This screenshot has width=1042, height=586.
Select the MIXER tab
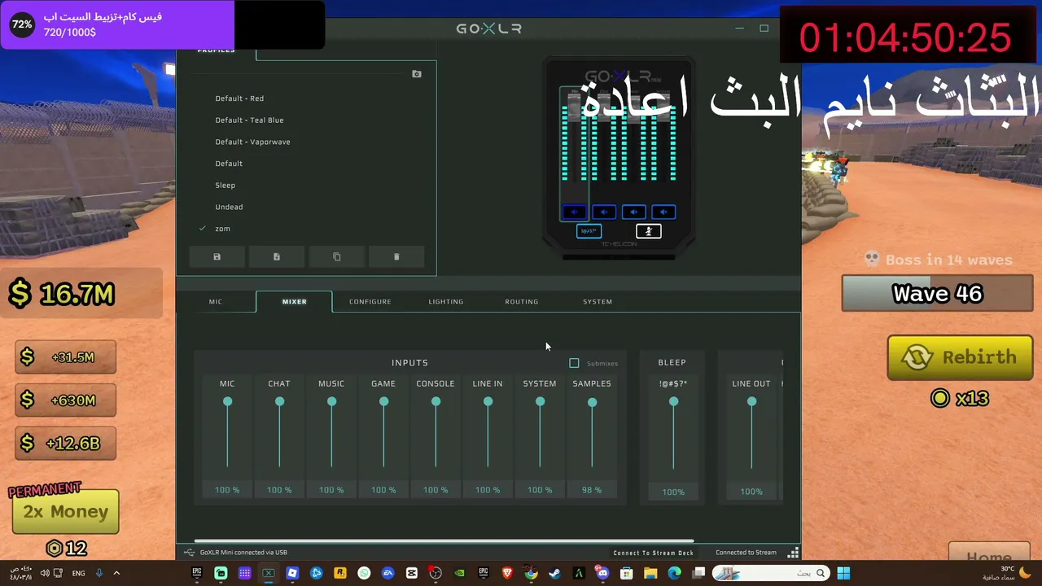click(294, 302)
